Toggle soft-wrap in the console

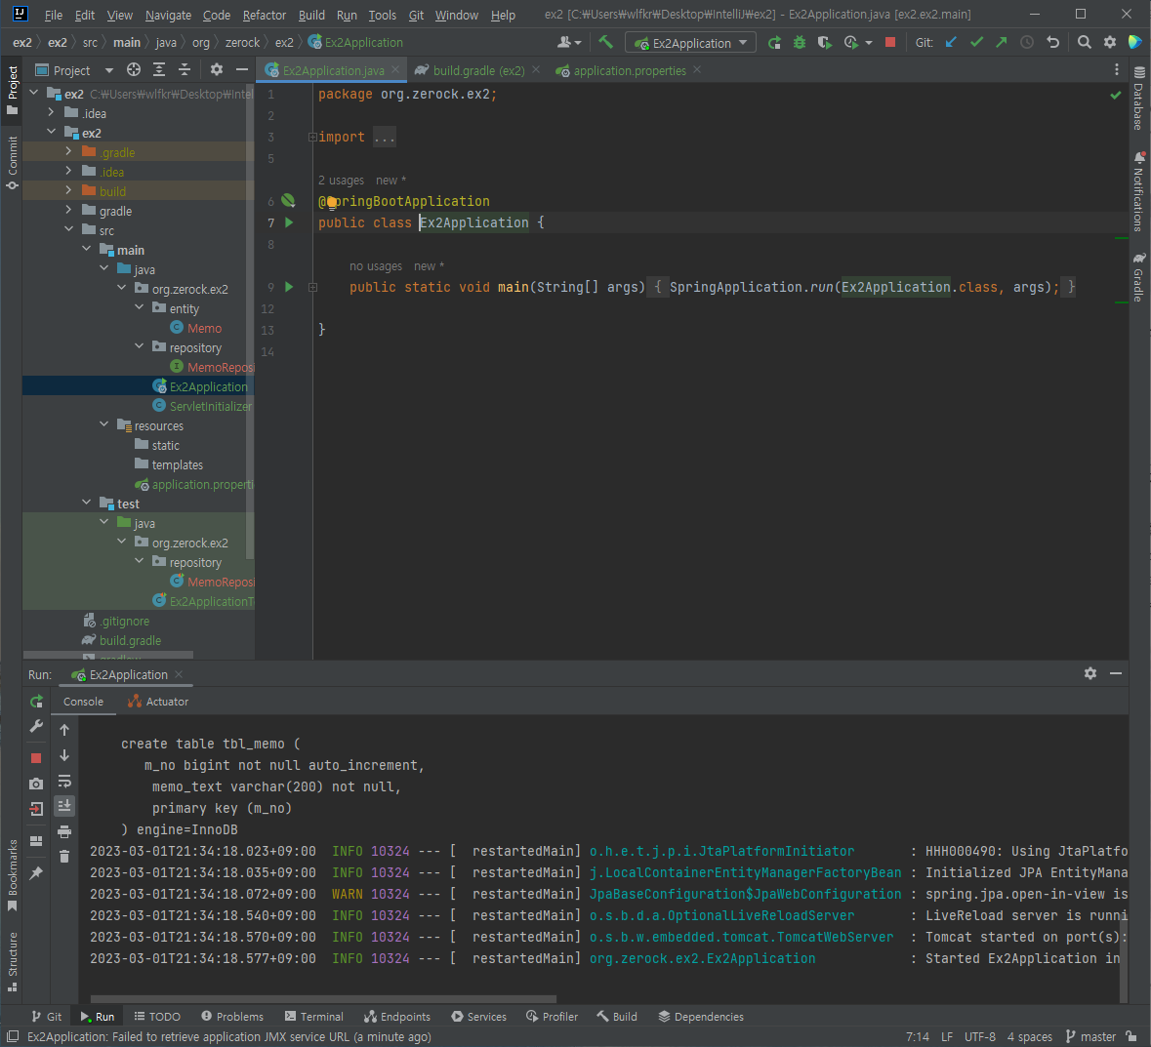pos(64,781)
